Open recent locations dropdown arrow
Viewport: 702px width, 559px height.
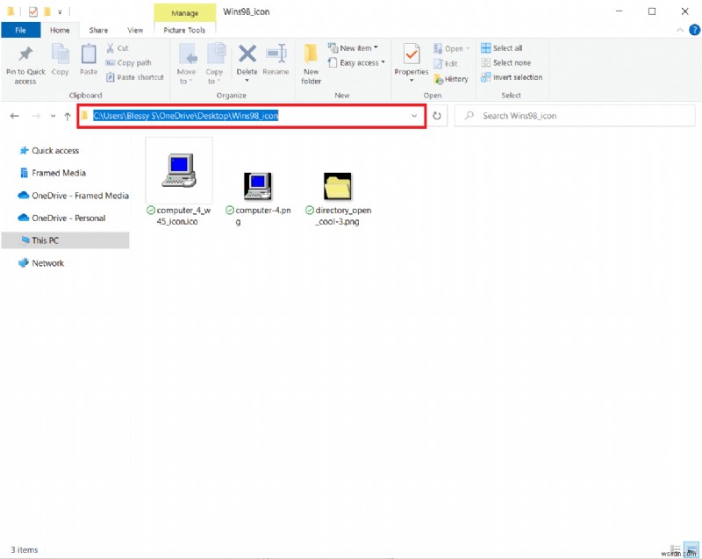pos(53,116)
